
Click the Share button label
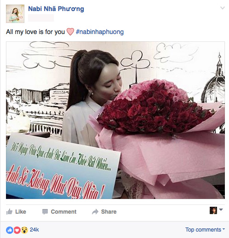[109, 212]
